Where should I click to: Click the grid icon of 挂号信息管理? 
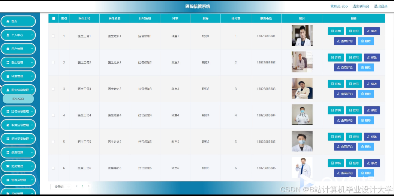(8, 111)
